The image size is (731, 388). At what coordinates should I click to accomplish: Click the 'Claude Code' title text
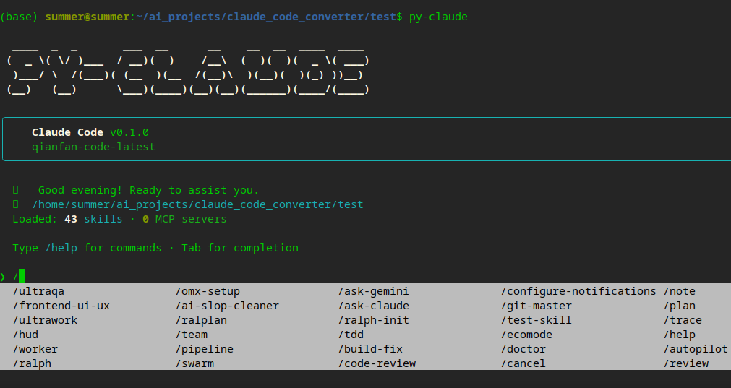67,132
